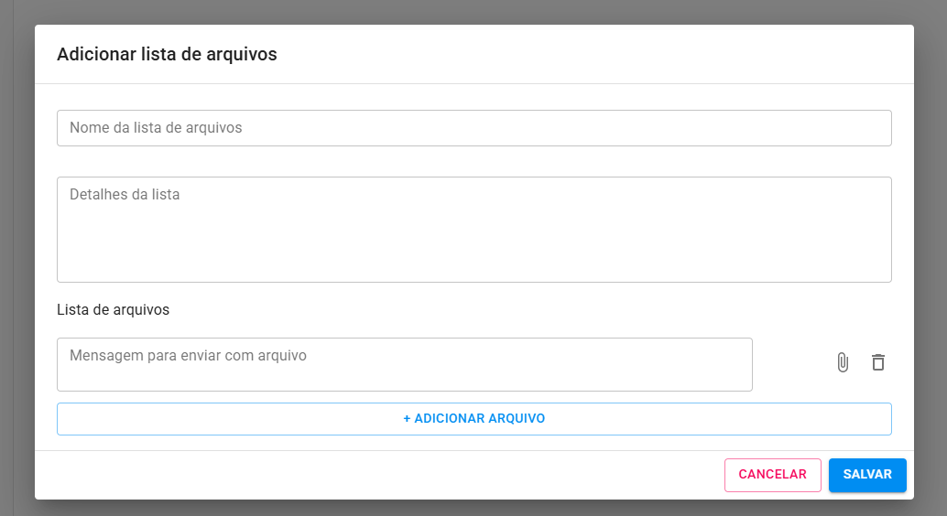The image size is (947, 516).
Task: Click the 'Nome da lista de arquivos' placeholder text
Action: (x=156, y=128)
